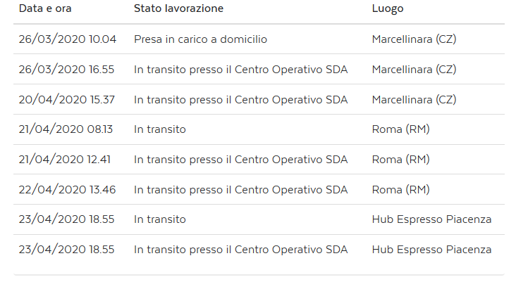This screenshot has height=282, width=516.
Task: Select the final row's Centro Operativo SDA status
Action: point(240,250)
